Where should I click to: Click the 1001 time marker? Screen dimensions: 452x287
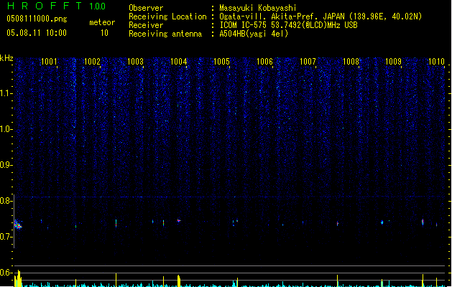[49, 62]
